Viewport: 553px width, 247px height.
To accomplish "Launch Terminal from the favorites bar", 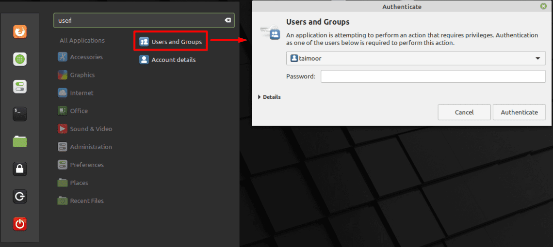I will [x=20, y=114].
